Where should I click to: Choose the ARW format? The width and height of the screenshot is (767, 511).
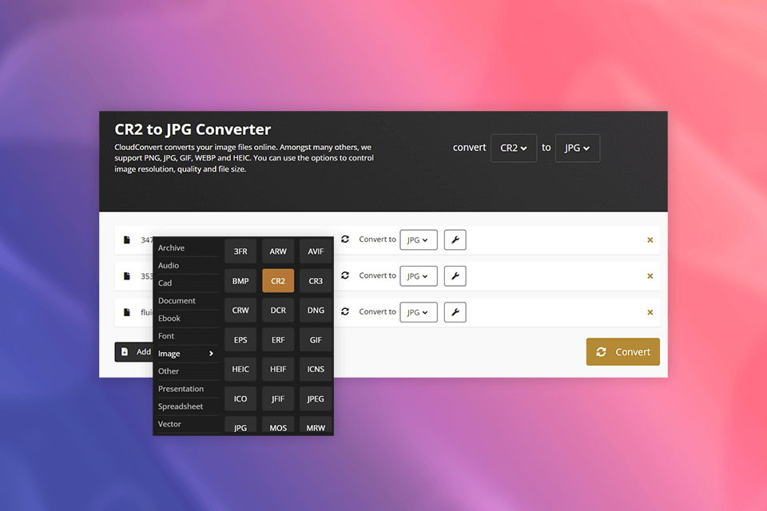point(278,252)
